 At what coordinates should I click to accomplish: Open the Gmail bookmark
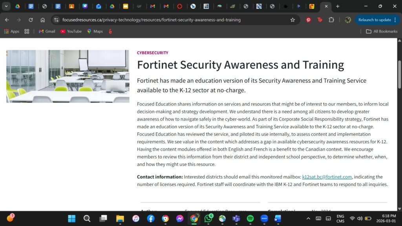pyautogui.click(x=47, y=31)
